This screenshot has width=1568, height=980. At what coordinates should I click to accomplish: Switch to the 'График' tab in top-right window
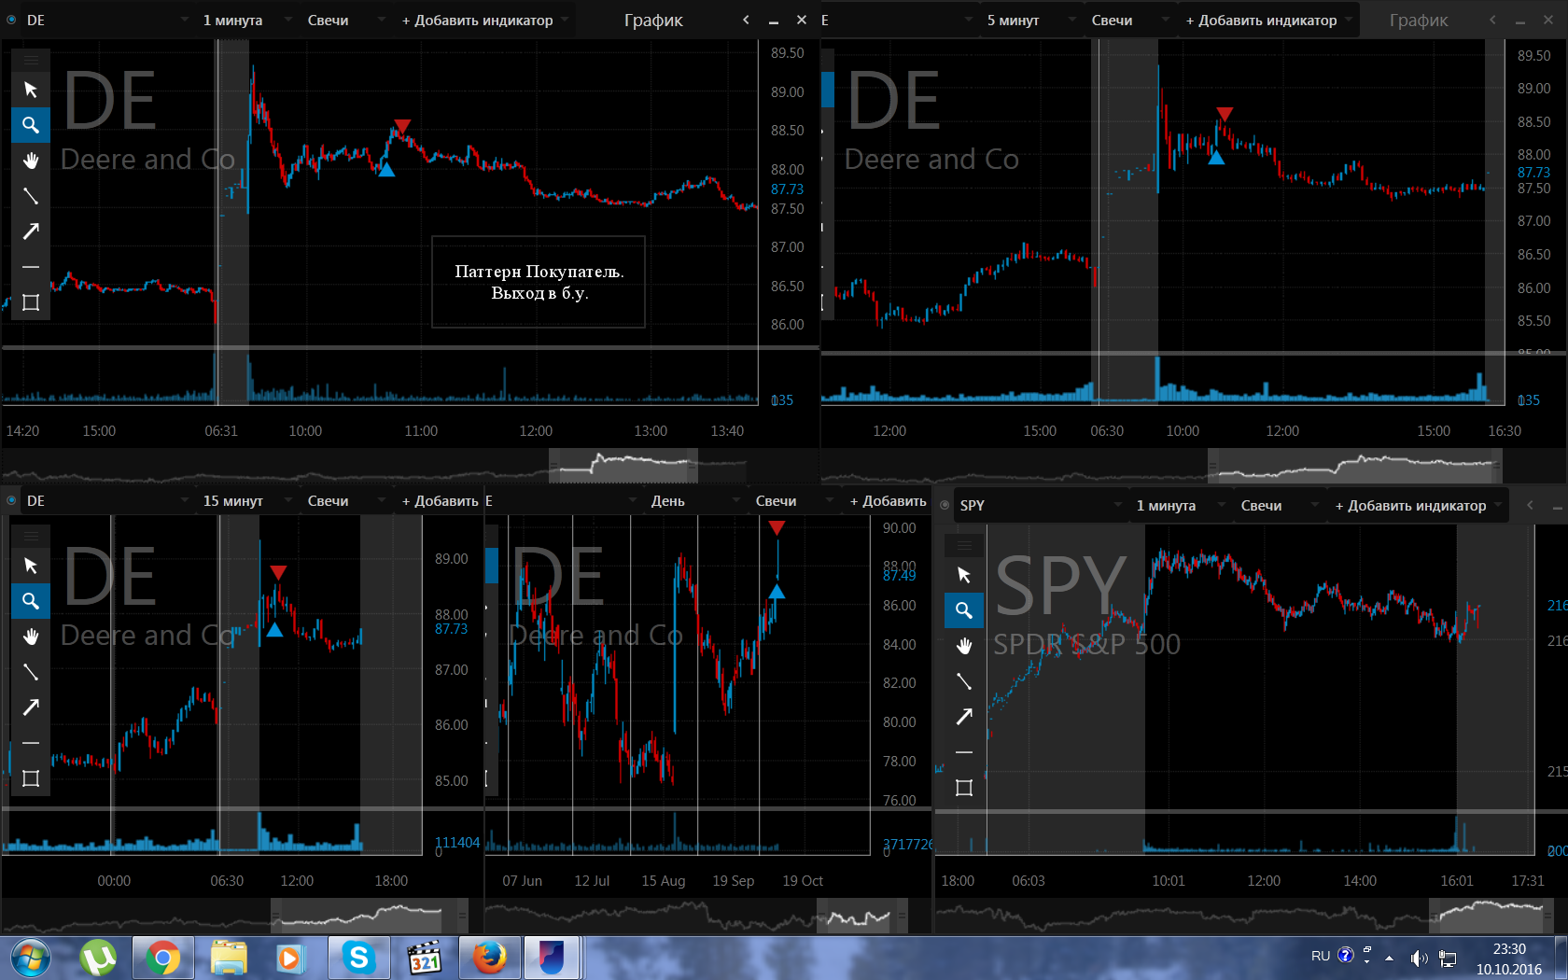1419,20
